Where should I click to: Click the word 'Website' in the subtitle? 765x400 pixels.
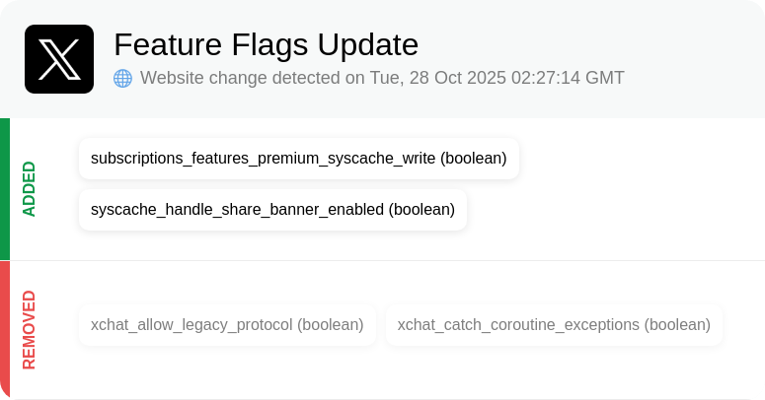(170, 78)
